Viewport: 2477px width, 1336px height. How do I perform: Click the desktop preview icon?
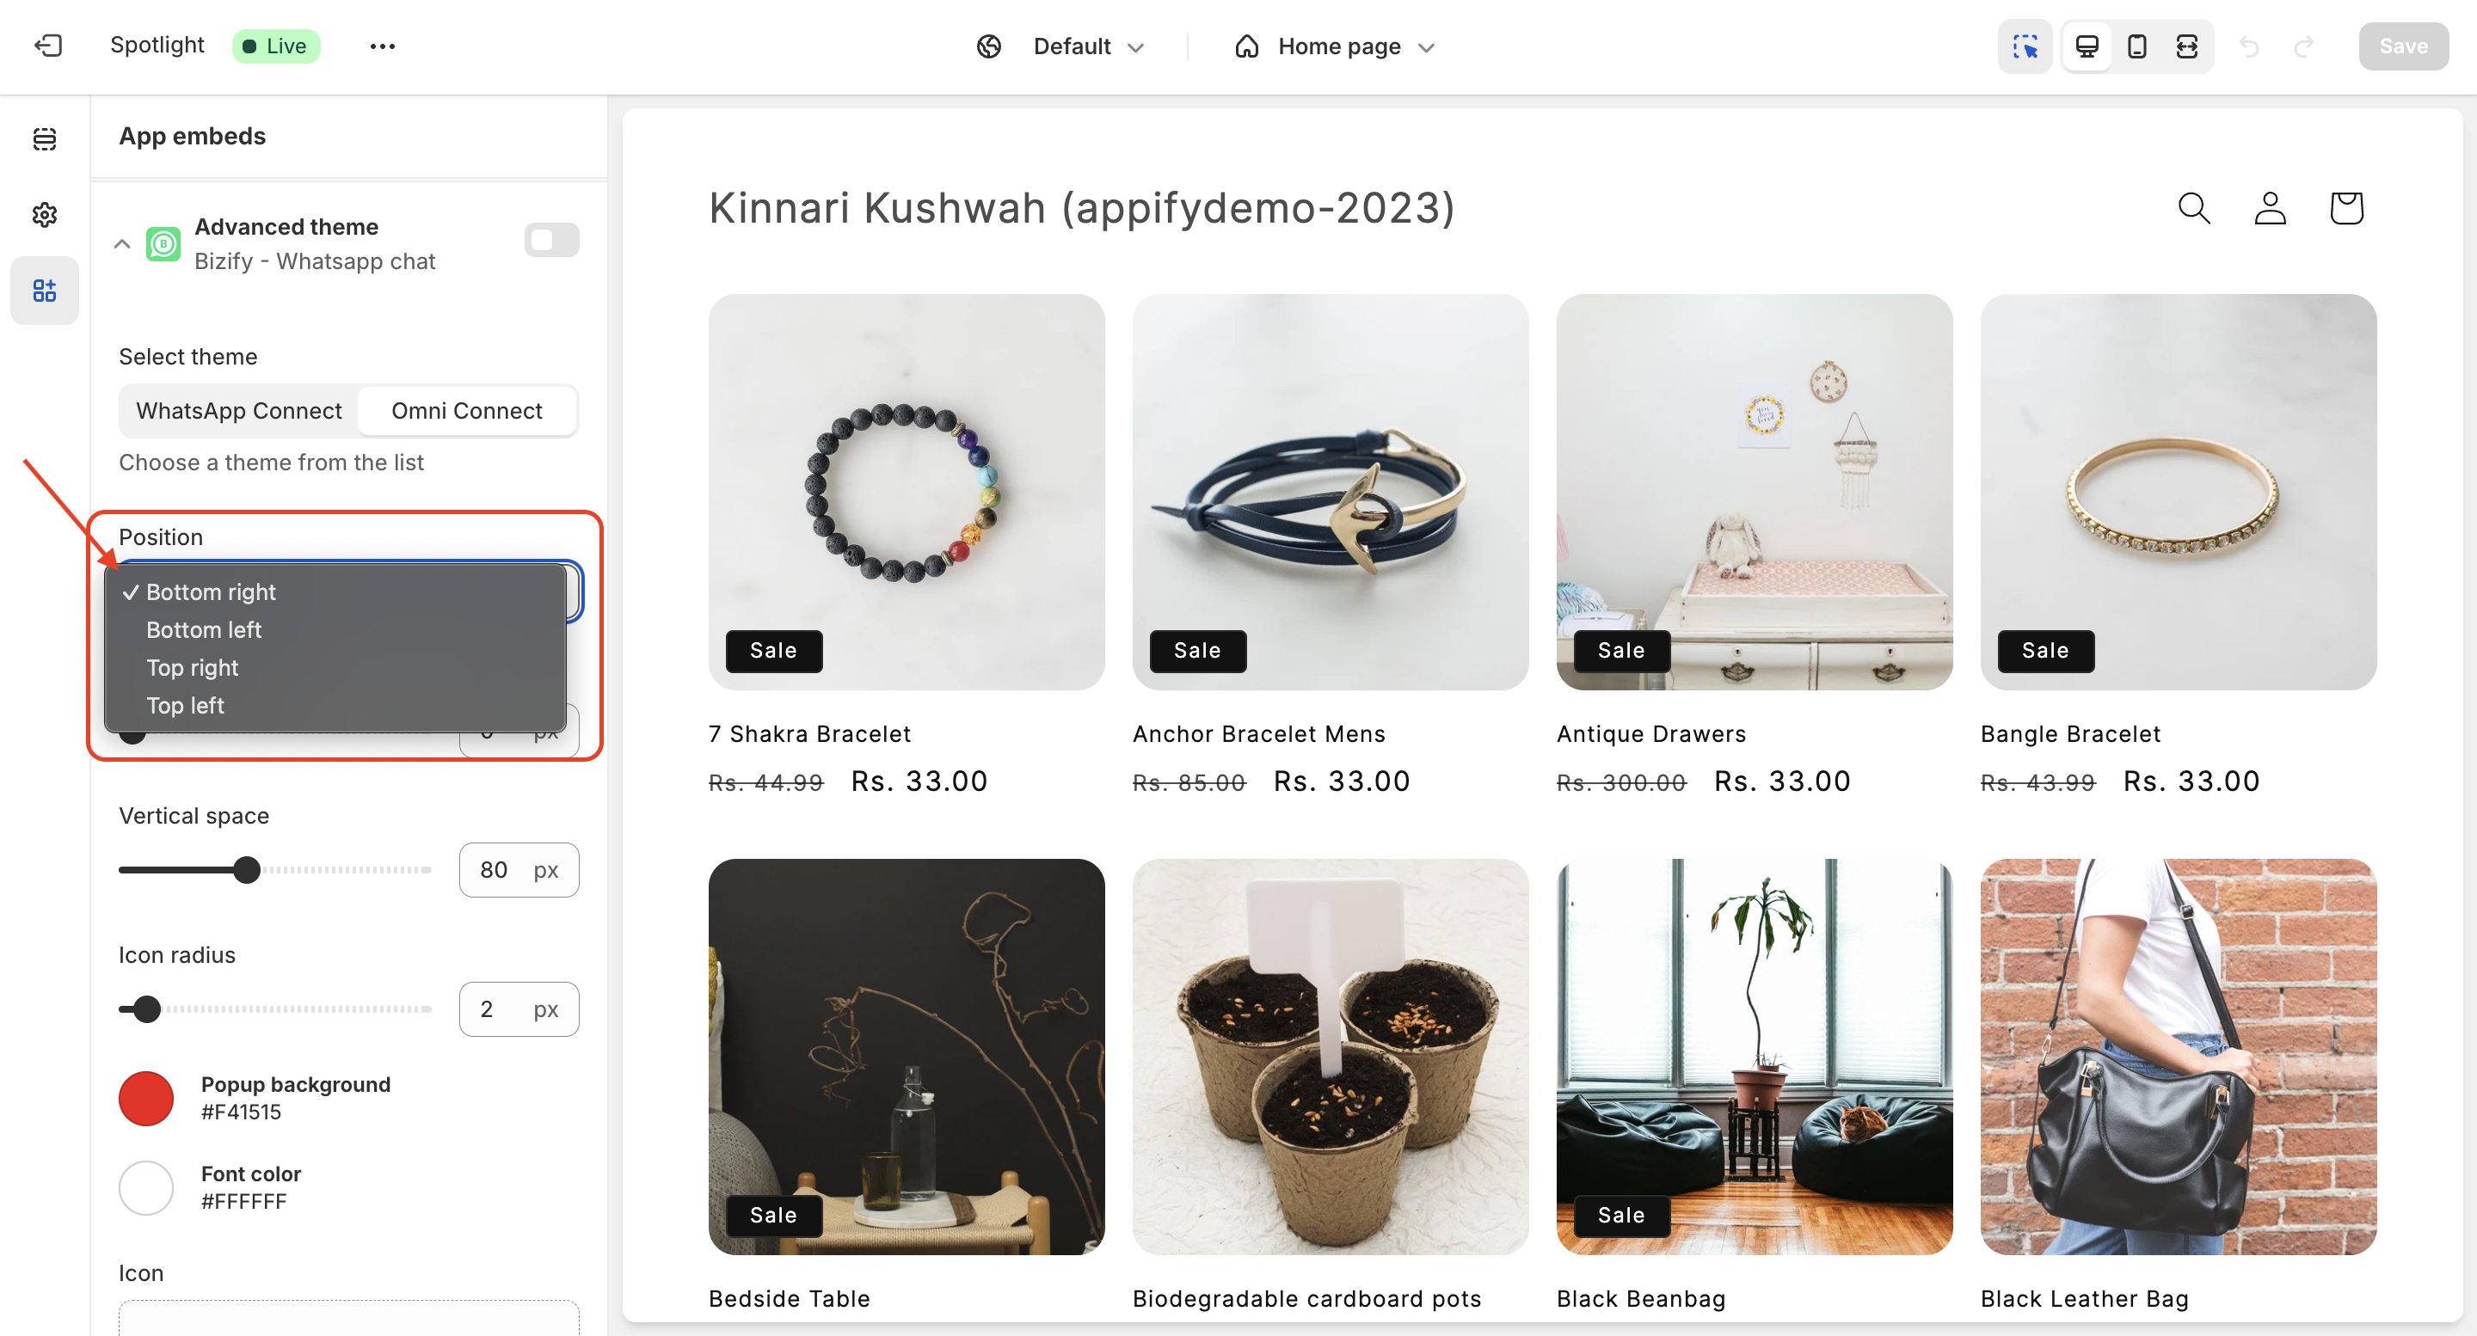(2082, 45)
